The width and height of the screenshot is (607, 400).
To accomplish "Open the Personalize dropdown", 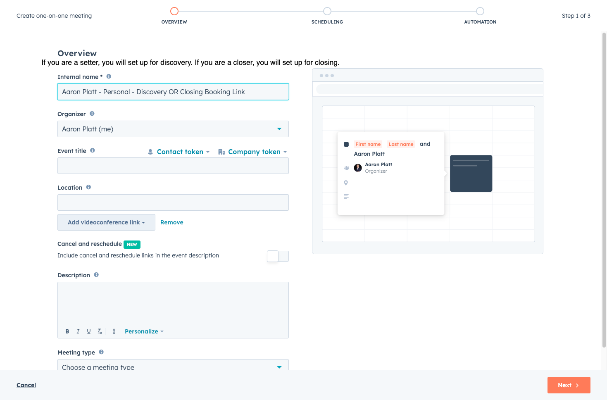I will (144, 331).
